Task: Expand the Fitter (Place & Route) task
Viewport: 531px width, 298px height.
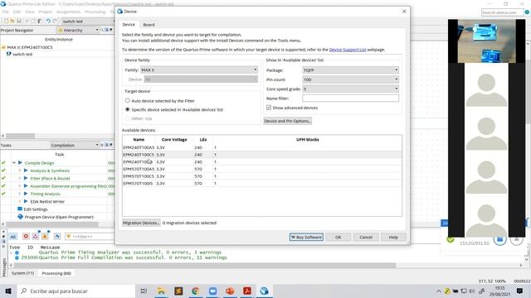Action: coord(20,179)
